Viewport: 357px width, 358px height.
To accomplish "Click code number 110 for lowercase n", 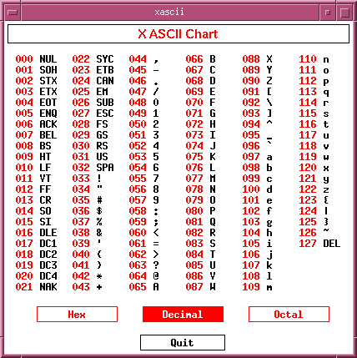I will pos(308,59).
